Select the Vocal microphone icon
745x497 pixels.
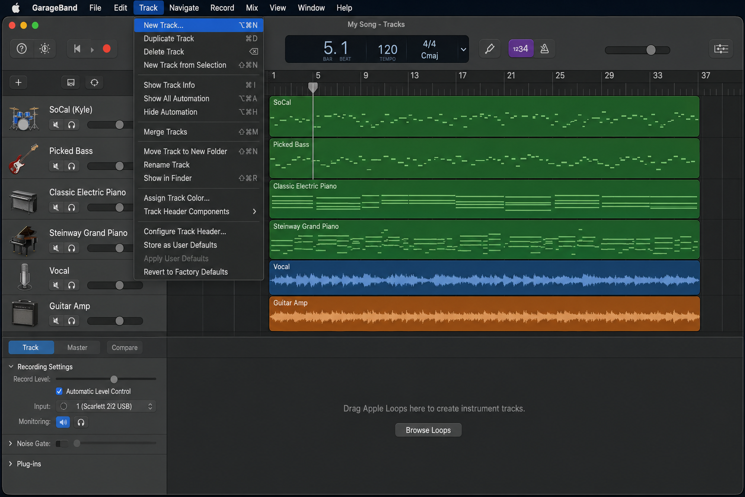click(x=24, y=277)
